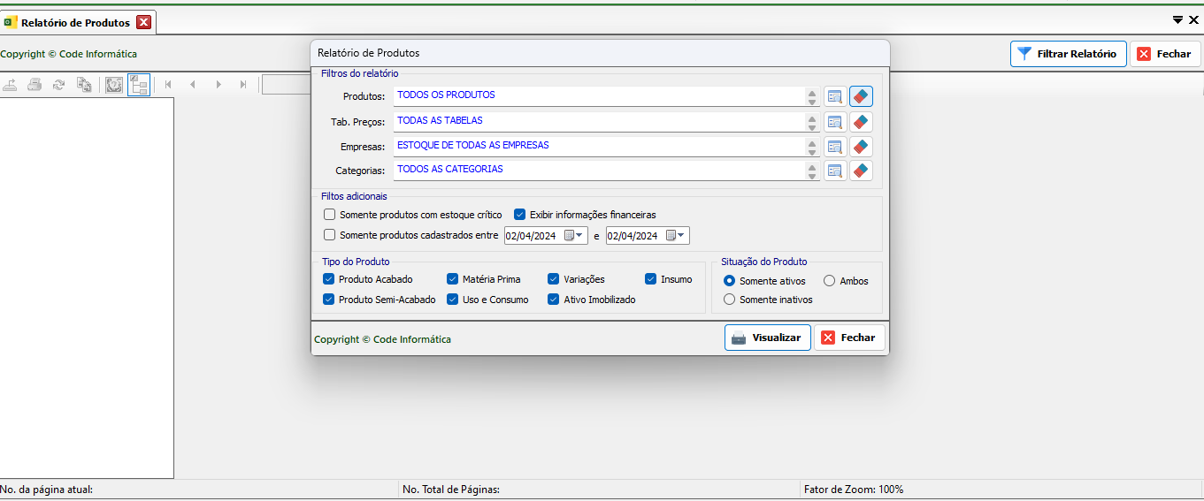This screenshot has width=1204, height=501.
Task: Select the Relatório de Produtos tab
Action: [x=78, y=22]
